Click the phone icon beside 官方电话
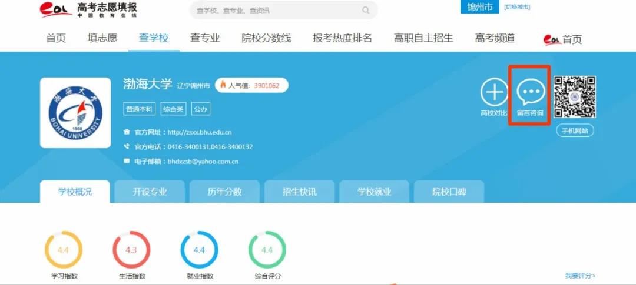636x285 pixels. pos(127,146)
